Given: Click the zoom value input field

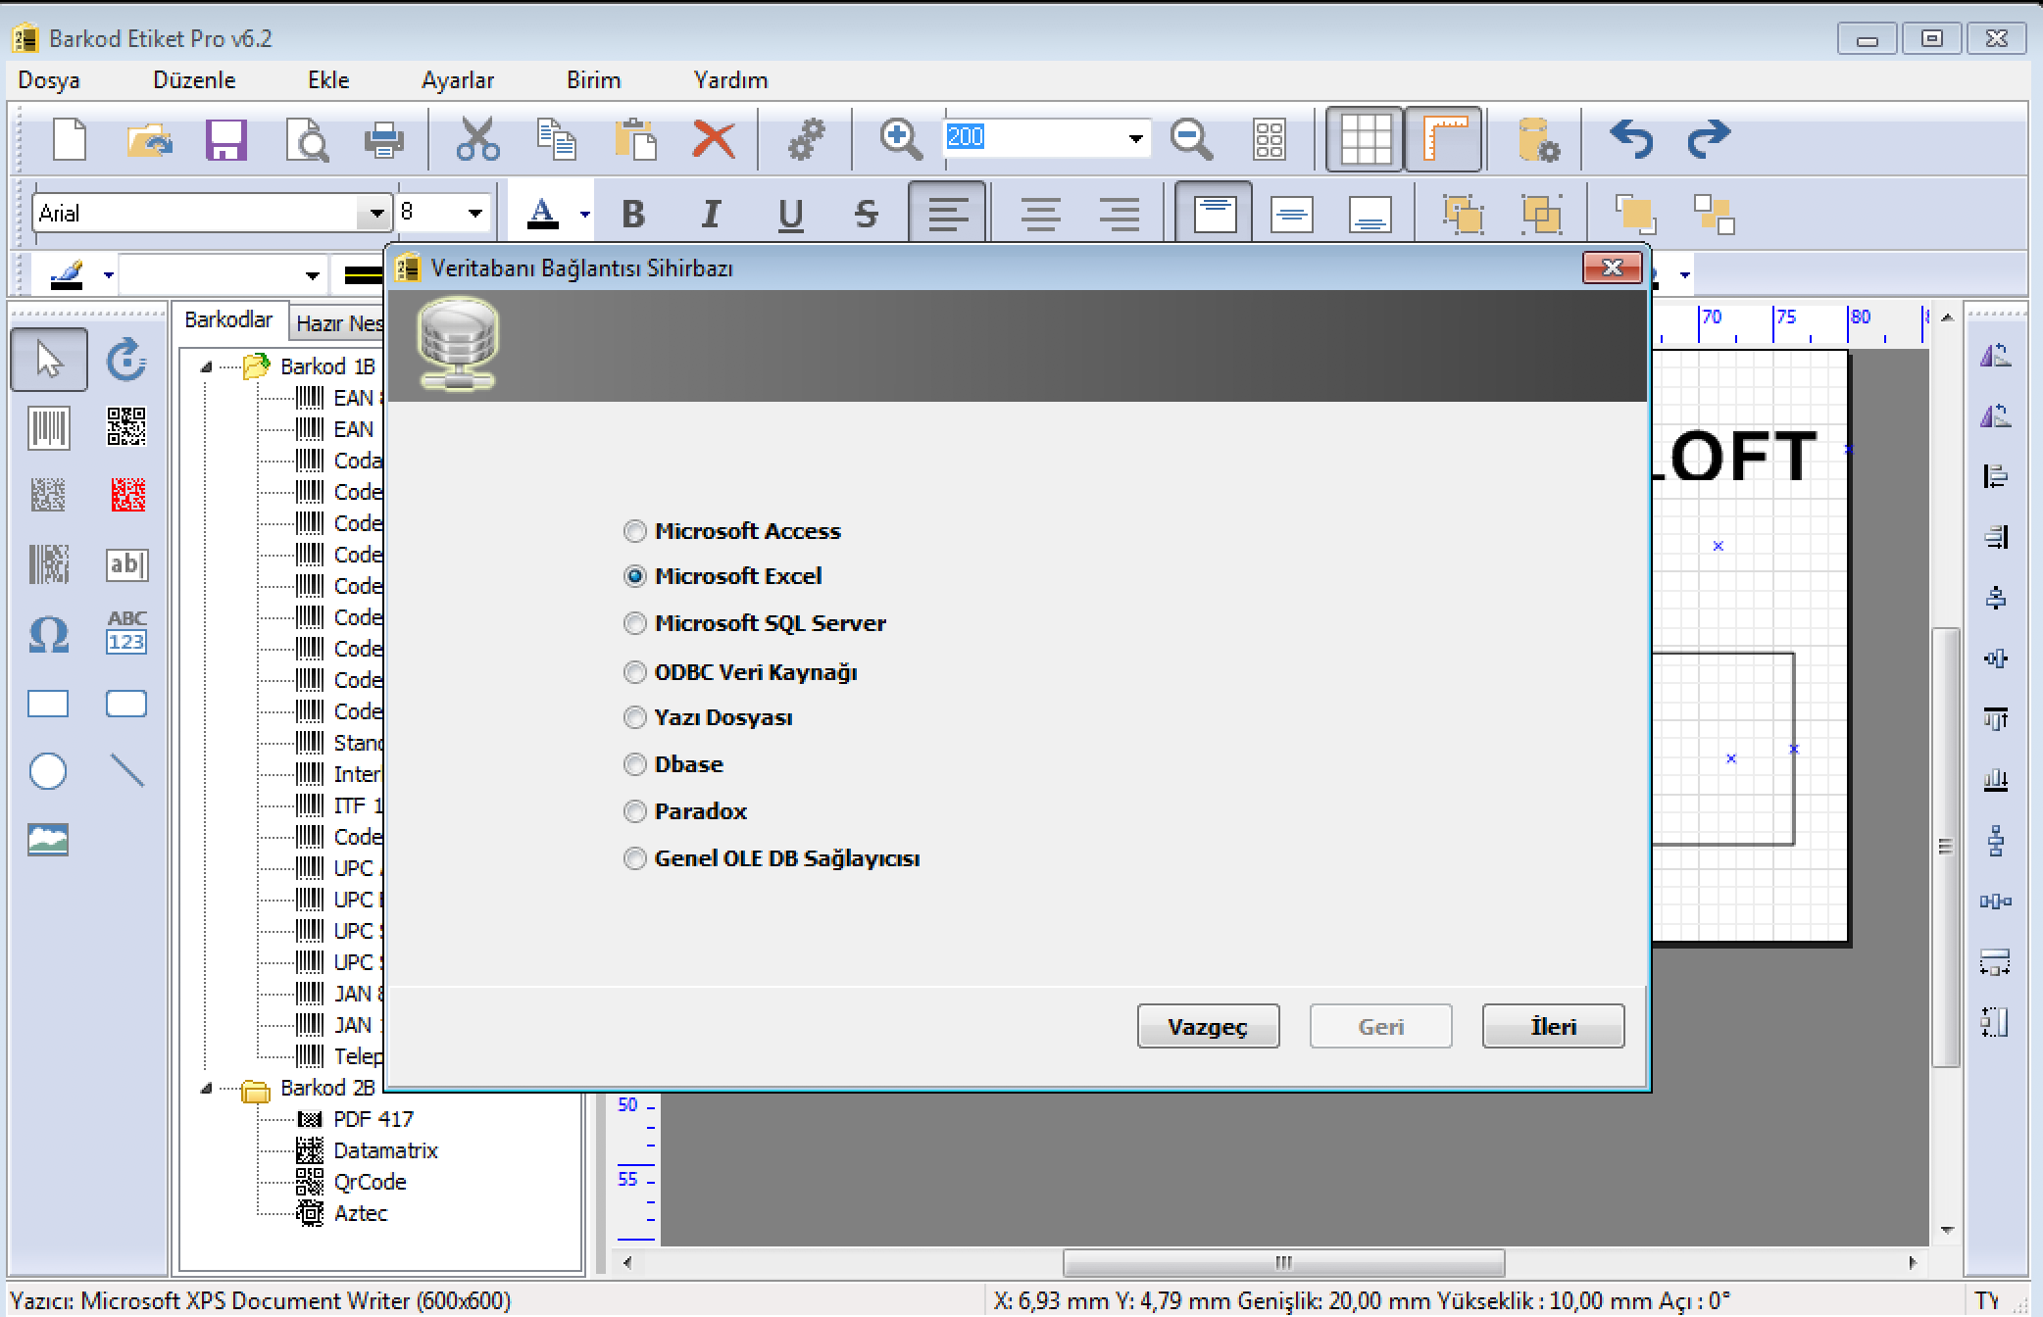Looking at the screenshot, I should pos(1032,137).
